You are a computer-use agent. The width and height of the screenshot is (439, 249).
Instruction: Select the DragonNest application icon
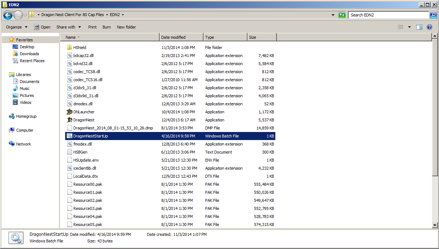[x=70, y=120]
